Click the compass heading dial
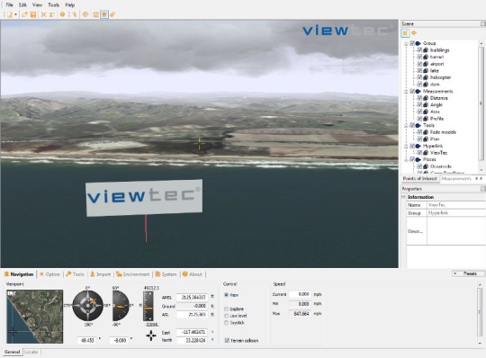 coord(87,306)
